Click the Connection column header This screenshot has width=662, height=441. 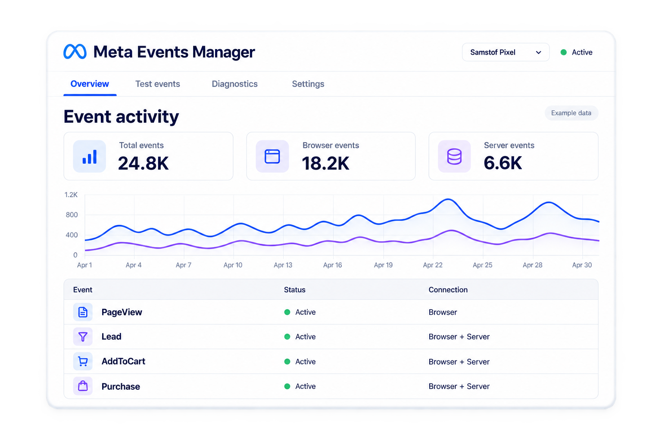click(x=448, y=290)
